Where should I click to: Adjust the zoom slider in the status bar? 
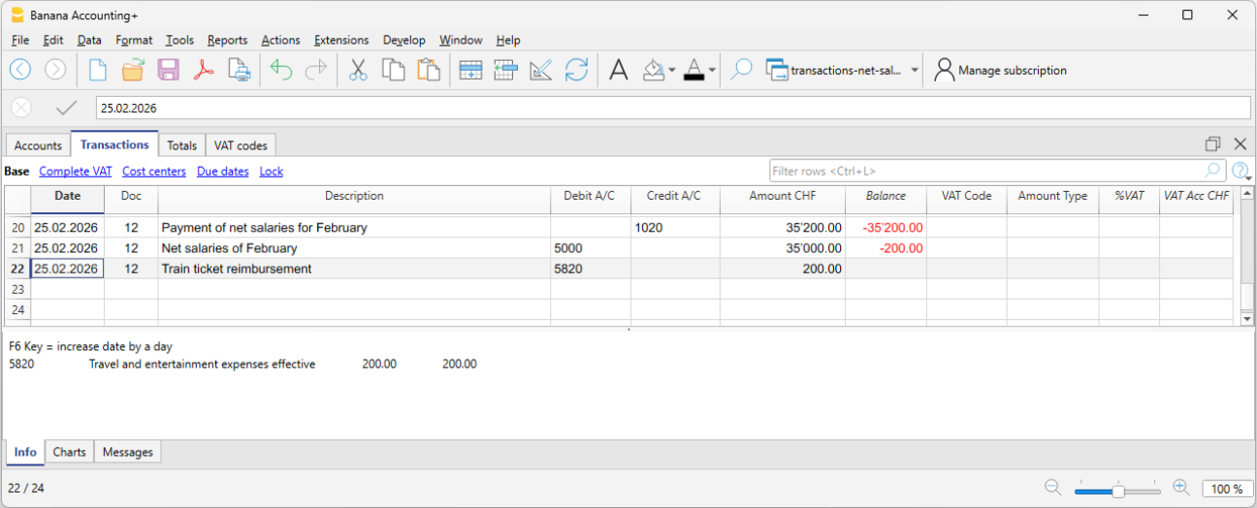1117,490
